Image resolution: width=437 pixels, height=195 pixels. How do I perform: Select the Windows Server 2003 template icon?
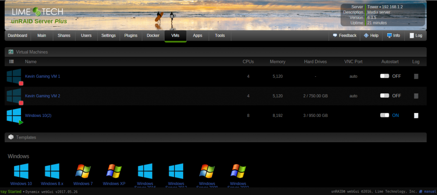click(x=238, y=171)
